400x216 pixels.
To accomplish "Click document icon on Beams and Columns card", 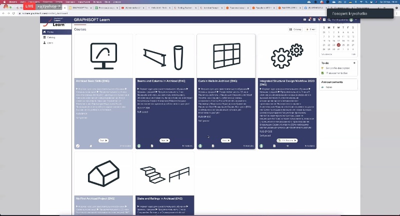I will [152, 146].
